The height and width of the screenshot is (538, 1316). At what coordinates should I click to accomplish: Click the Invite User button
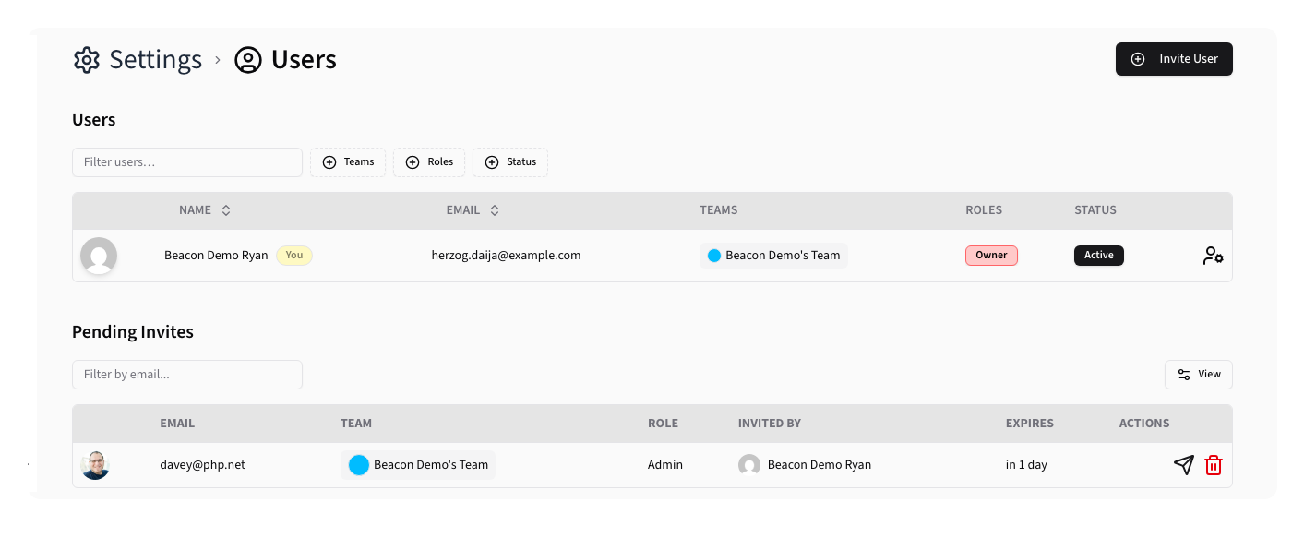pyautogui.click(x=1174, y=59)
